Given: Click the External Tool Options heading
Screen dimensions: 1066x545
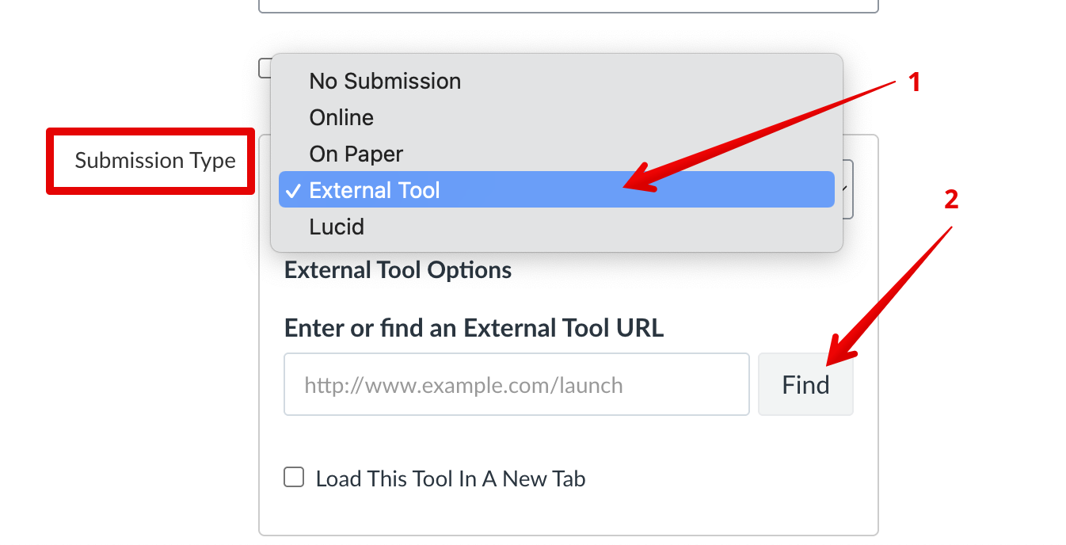Looking at the screenshot, I should click(x=398, y=270).
